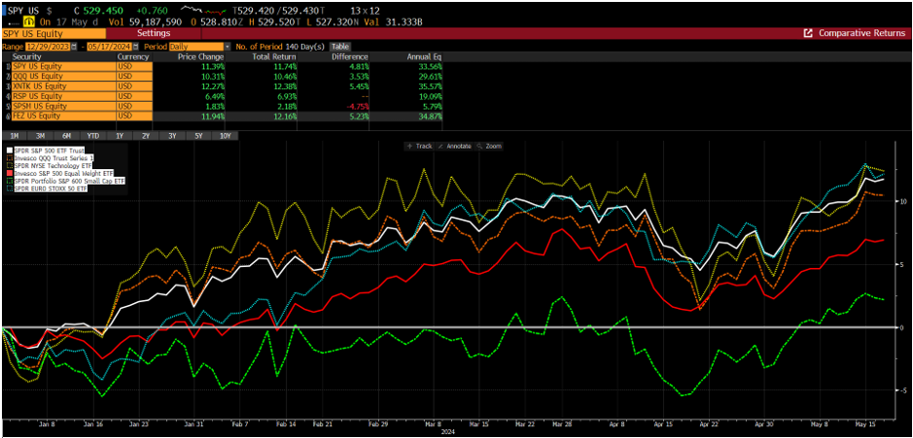Click RSP price change value 6.49%
Image resolution: width=913 pixels, height=438 pixels.
point(213,96)
